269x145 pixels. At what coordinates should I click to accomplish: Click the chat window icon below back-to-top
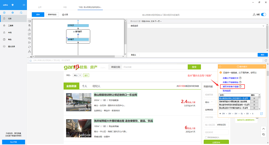point(263,135)
